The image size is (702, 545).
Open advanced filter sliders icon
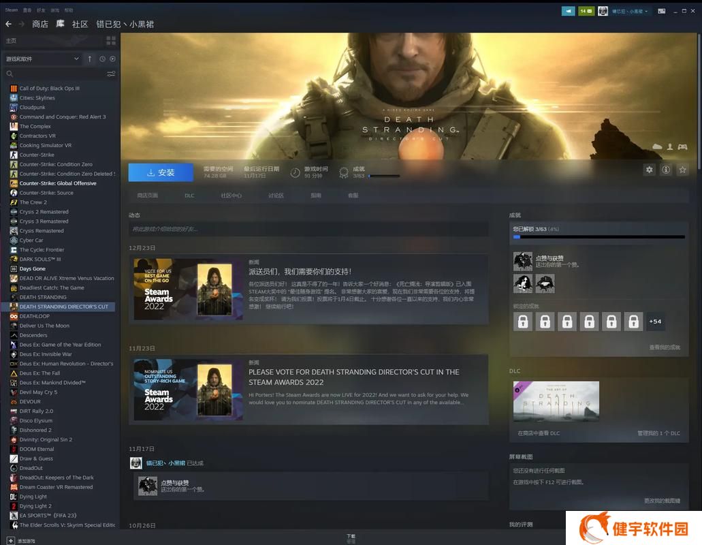[x=111, y=74]
